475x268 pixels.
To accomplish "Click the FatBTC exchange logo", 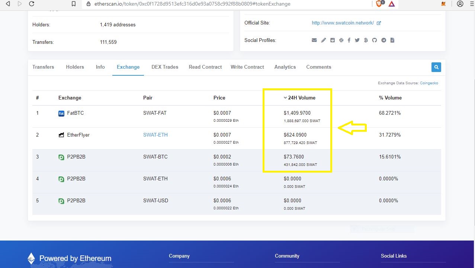I will tap(61, 113).
